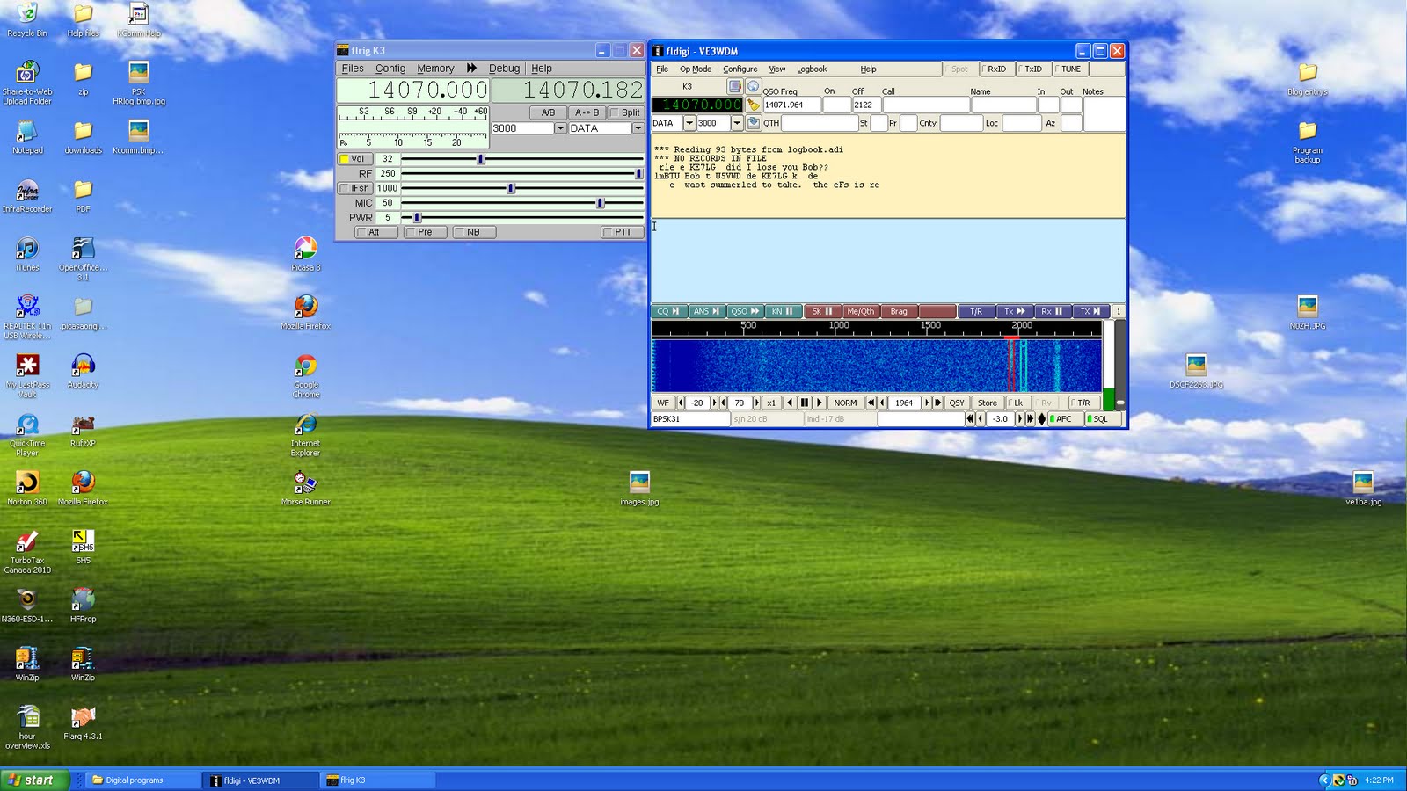Open the Logbook menu in fldigi

tap(812, 69)
